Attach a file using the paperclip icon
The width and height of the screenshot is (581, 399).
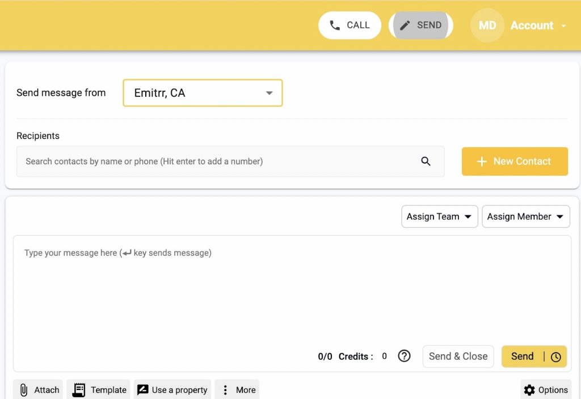pyautogui.click(x=23, y=389)
